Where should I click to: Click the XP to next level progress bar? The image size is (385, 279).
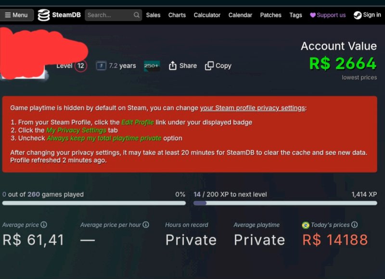(x=285, y=203)
